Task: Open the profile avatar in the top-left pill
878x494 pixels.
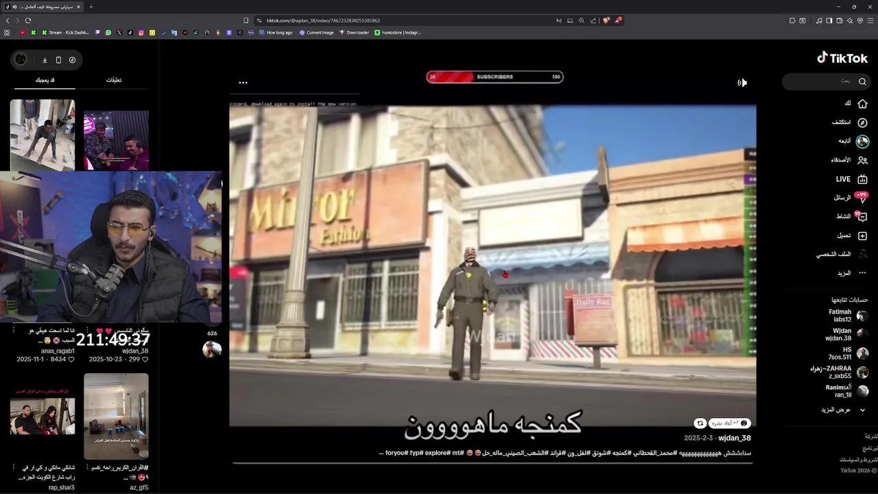Action: tap(21, 60)
